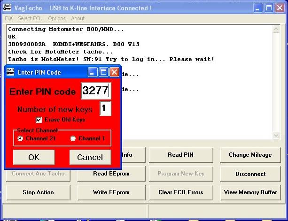
Task: Click the Connect Any Tacho button
Action: (38, 175)
